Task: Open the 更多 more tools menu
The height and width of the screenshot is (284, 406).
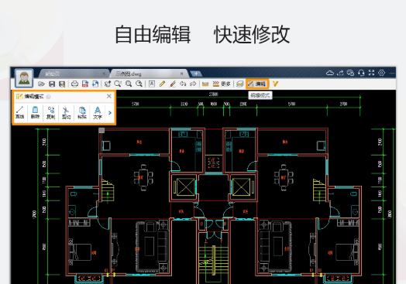Action: click(x=226, y=84)
